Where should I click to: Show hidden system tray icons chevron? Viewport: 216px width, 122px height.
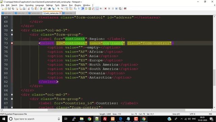pyautogui.click(x=182, y=119)
